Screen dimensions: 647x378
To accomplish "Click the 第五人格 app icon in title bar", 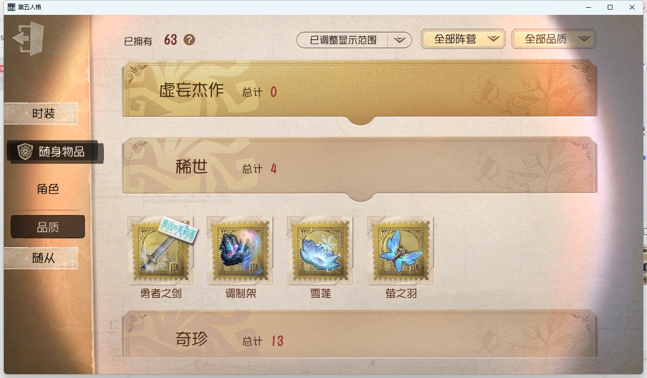I will coord(12,7).
